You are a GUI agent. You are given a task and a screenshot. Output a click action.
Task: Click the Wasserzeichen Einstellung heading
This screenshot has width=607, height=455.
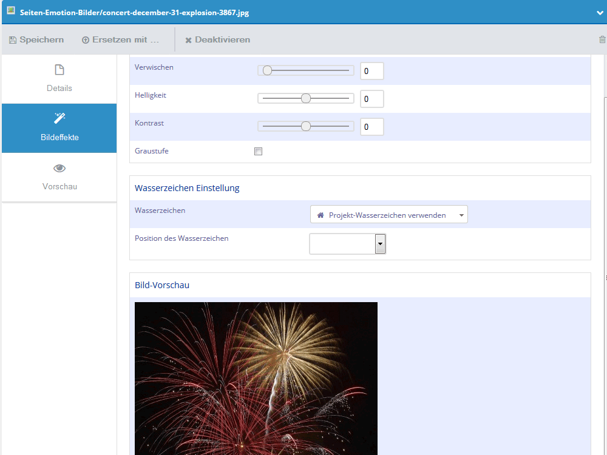pyautogui.click(x=187, y=188)
